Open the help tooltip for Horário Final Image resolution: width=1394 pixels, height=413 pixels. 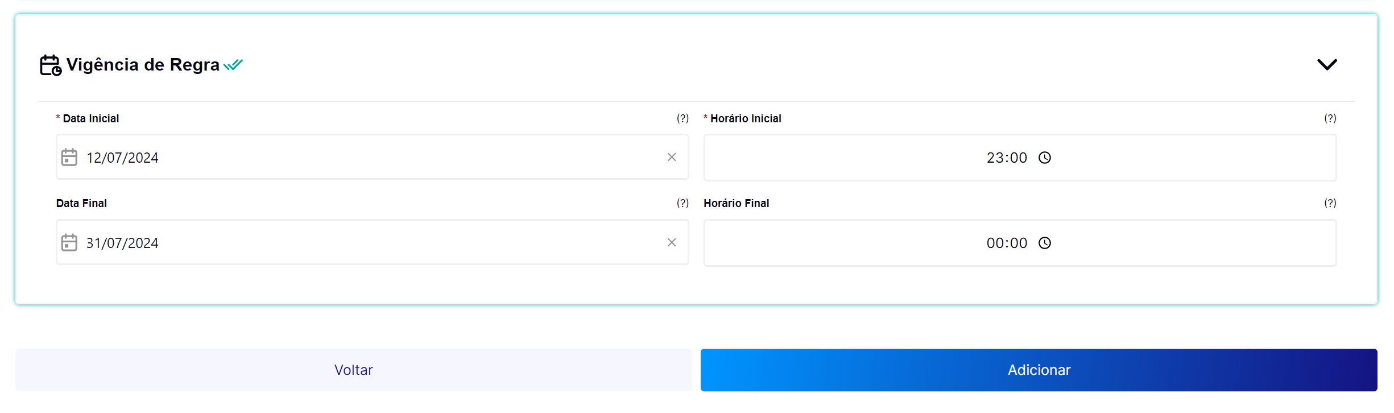[x=1330, y=203]
